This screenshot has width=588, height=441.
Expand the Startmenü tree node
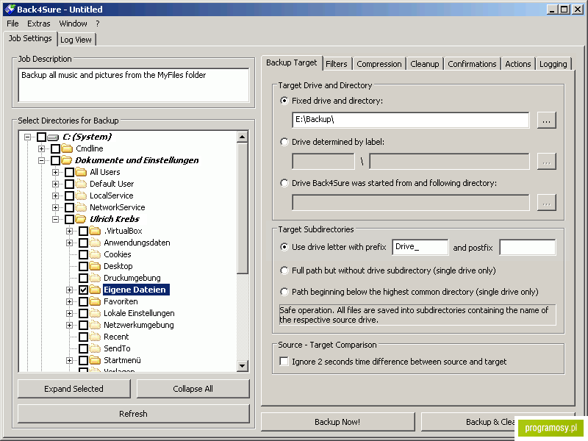pyautogui.click(x=69, y=360)
